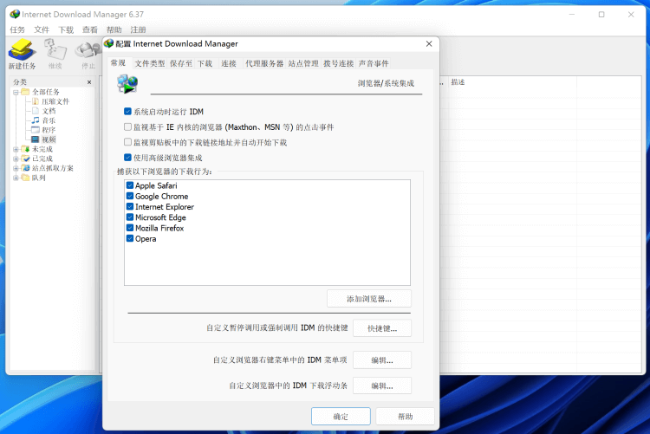Viewport: 650px width, 434px height.
Task: Open the 帮助 menu
Action: (x=114, y=29)
